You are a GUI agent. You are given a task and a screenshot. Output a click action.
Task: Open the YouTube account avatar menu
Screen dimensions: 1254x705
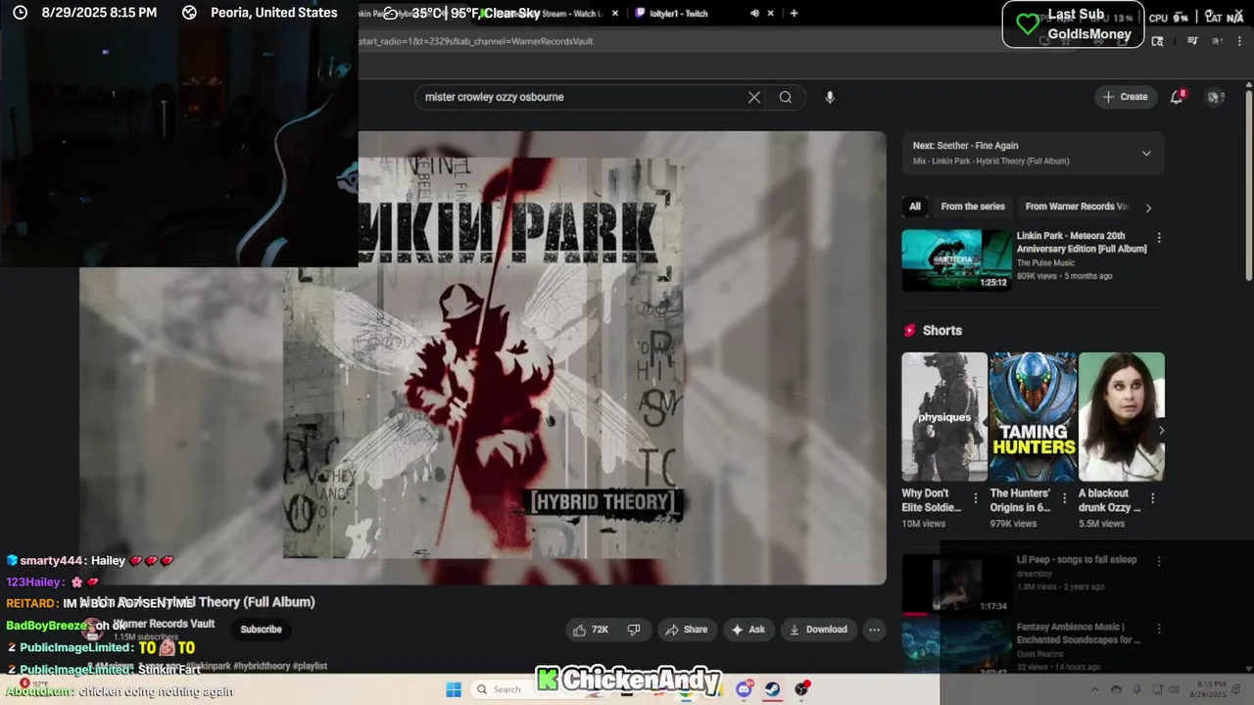pos(1215,97)
